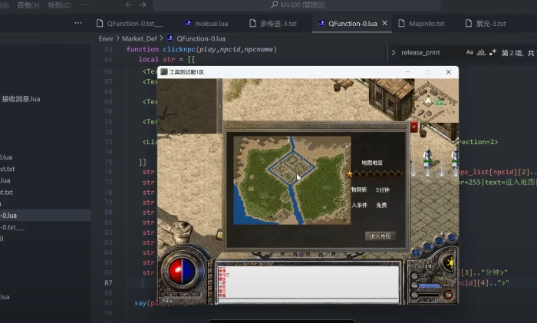Click the red-blue health mana orb
Image resolution: width=537 pixels, height=323 pixels.
pyautogui.click(x=183, y=271)
